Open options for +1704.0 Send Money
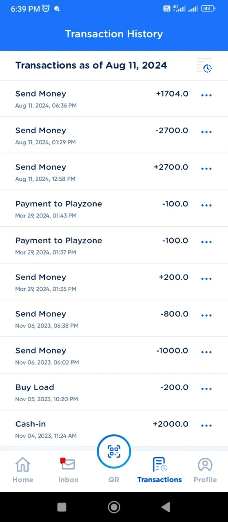 click(206, 95)
